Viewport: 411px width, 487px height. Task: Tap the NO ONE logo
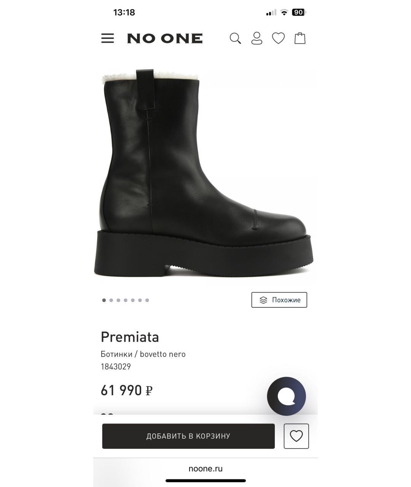click(x=165, y=38)
